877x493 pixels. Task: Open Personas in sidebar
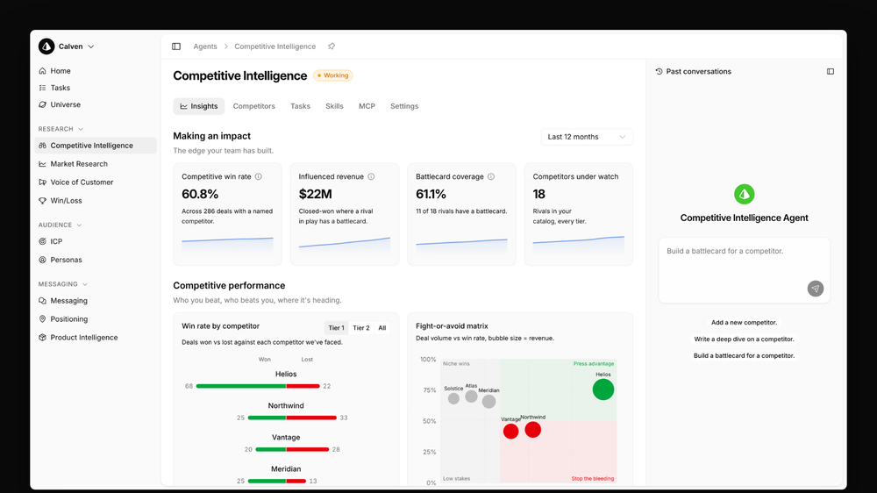coord(66,261)
